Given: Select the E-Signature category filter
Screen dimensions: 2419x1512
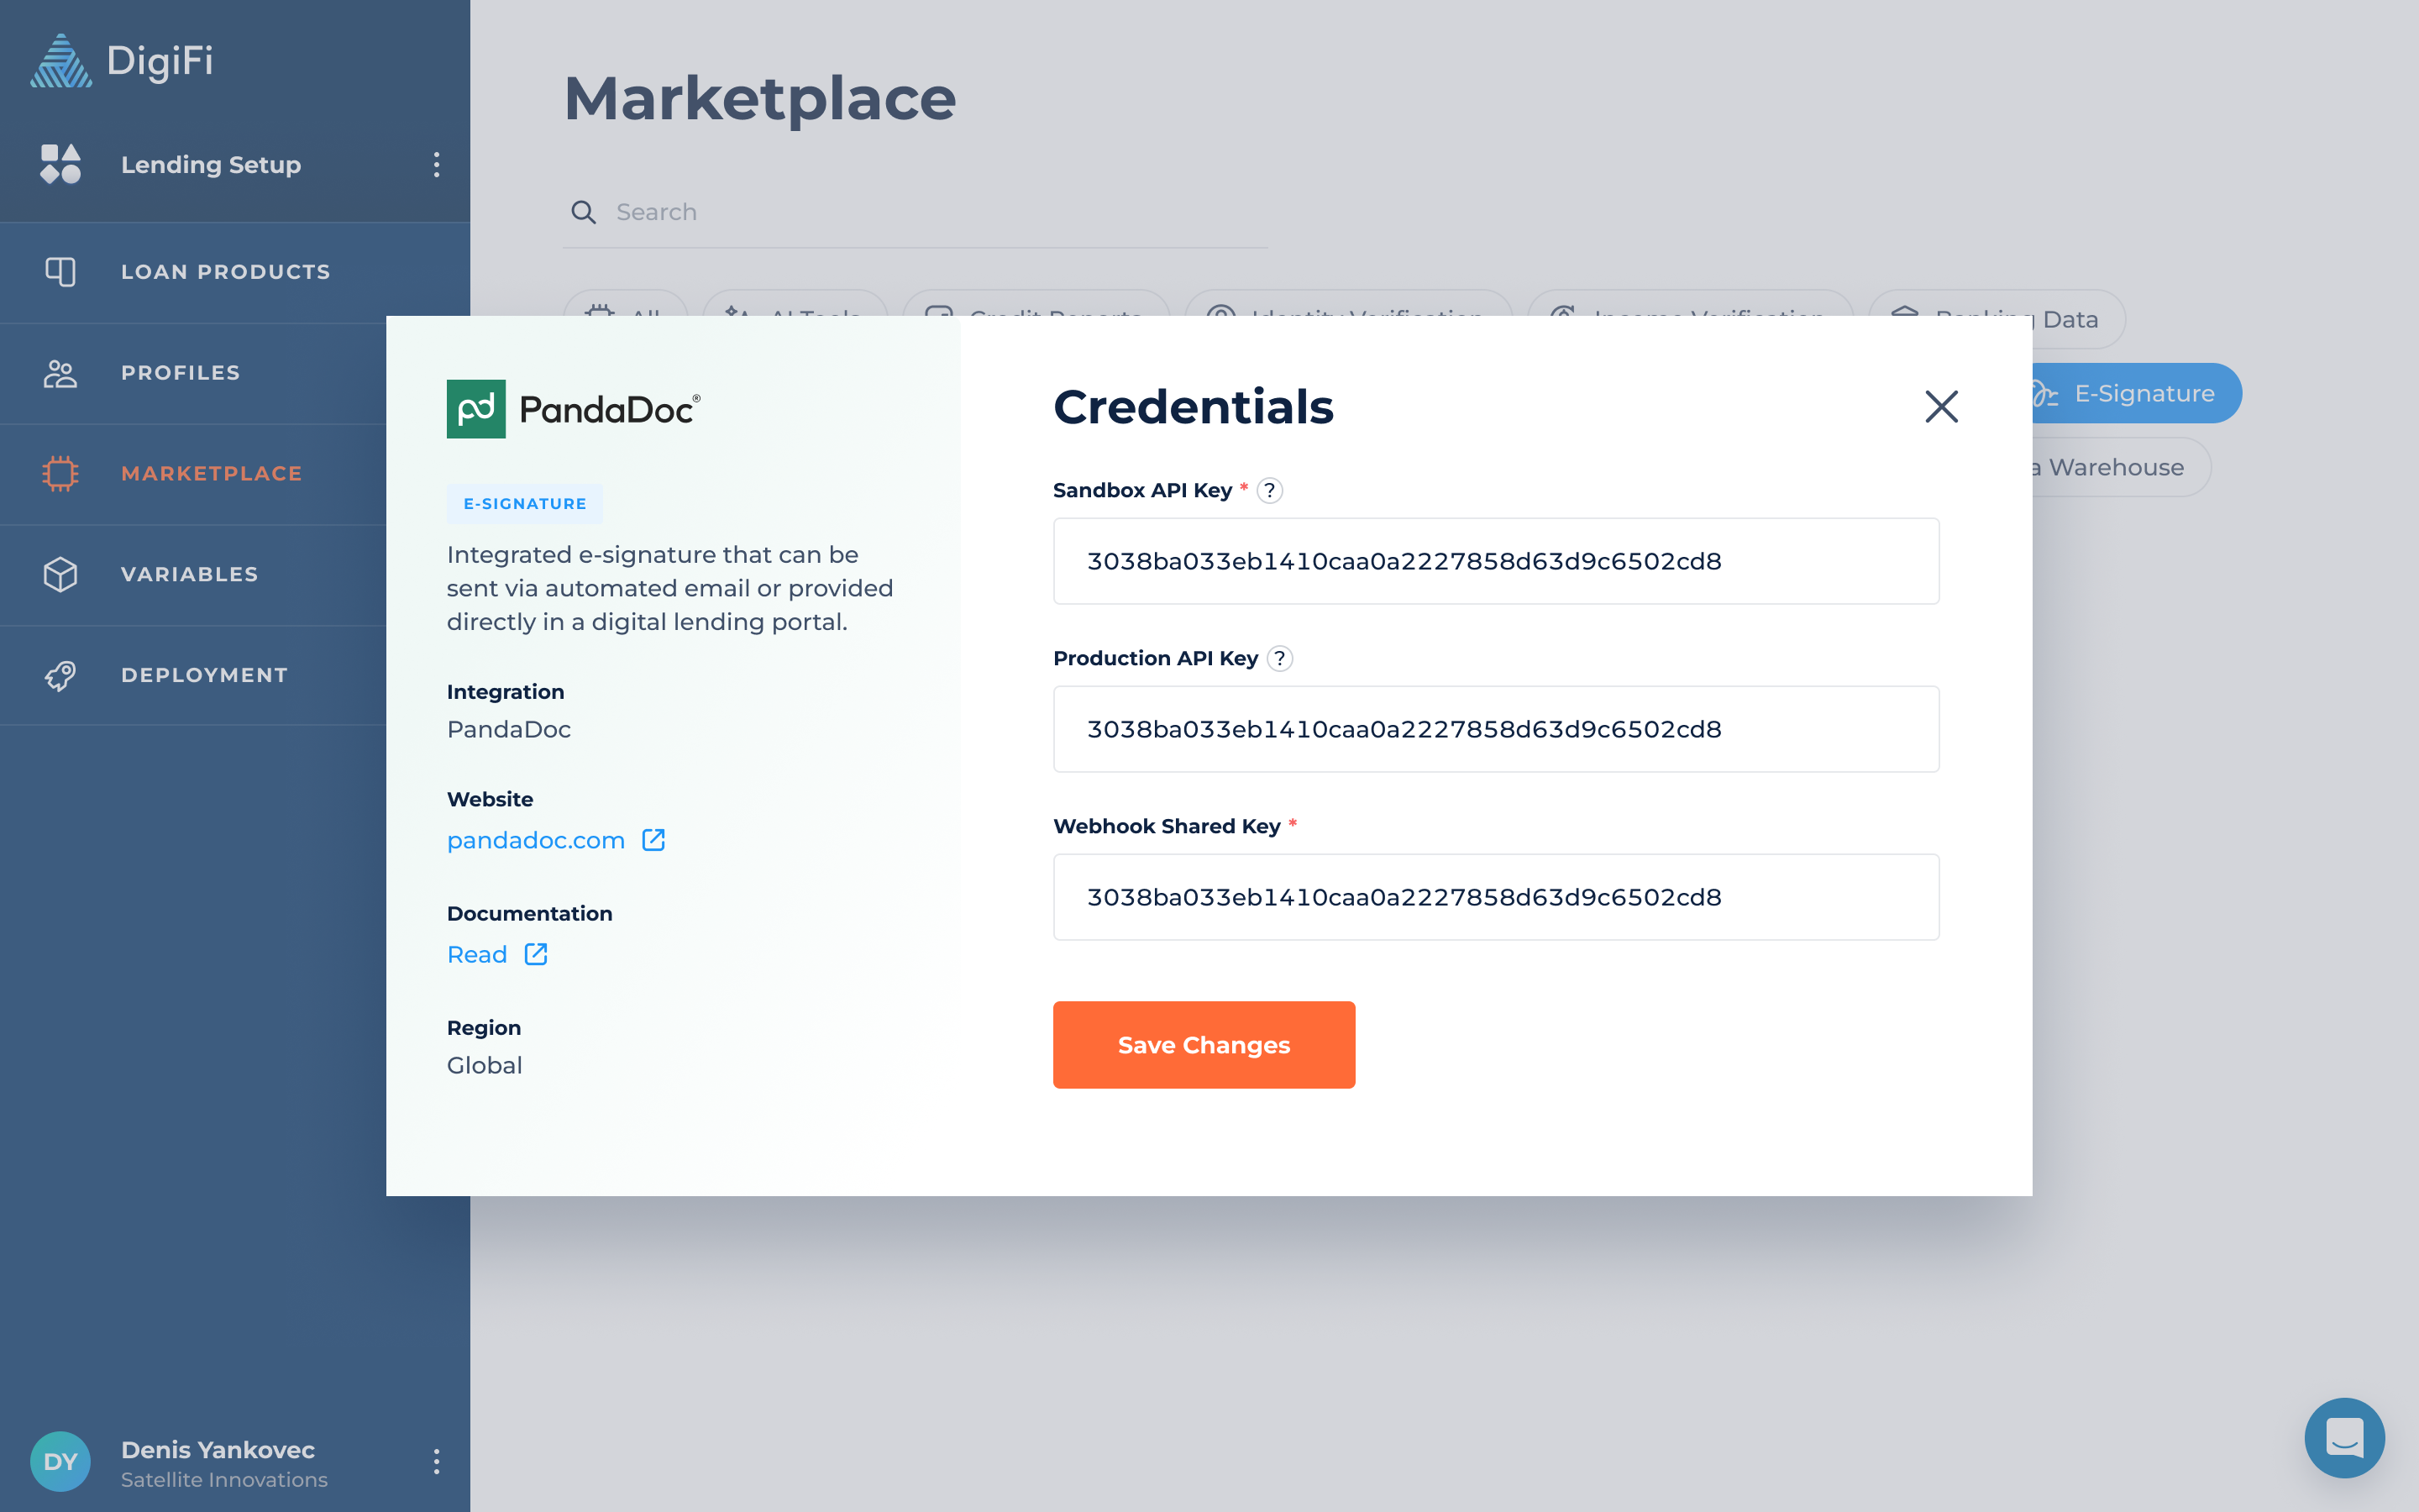Looking at the screenshot, I should pos(2144,394).
